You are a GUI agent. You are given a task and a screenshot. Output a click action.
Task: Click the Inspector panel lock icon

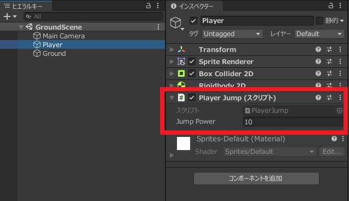click(x=331, y=5)
